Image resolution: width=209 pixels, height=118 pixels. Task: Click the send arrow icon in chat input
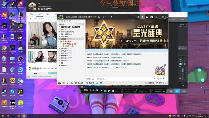point(154,79)
